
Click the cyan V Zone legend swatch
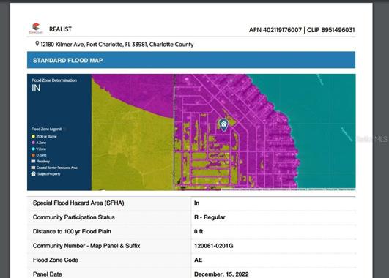pos(33,149)
